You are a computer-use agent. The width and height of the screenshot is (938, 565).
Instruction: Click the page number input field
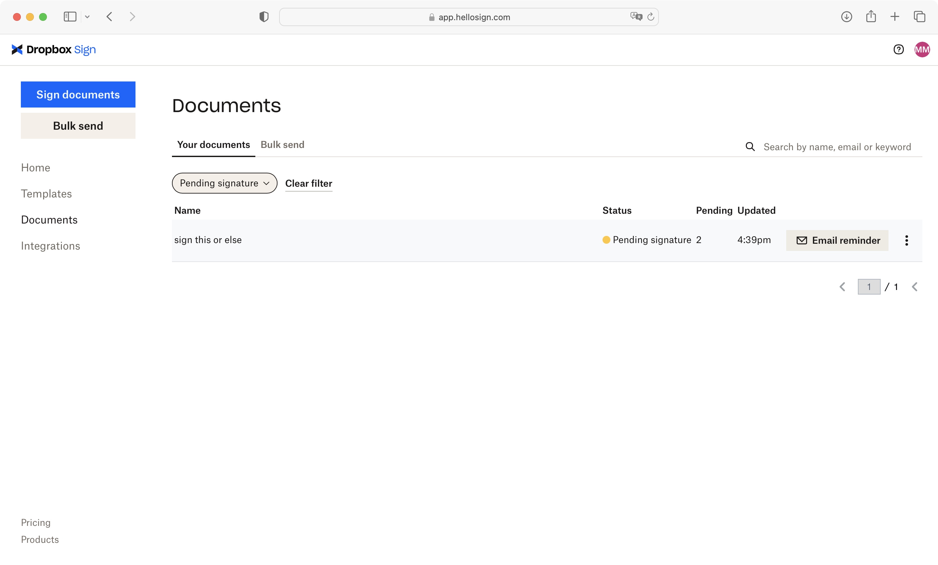point(869,287)
